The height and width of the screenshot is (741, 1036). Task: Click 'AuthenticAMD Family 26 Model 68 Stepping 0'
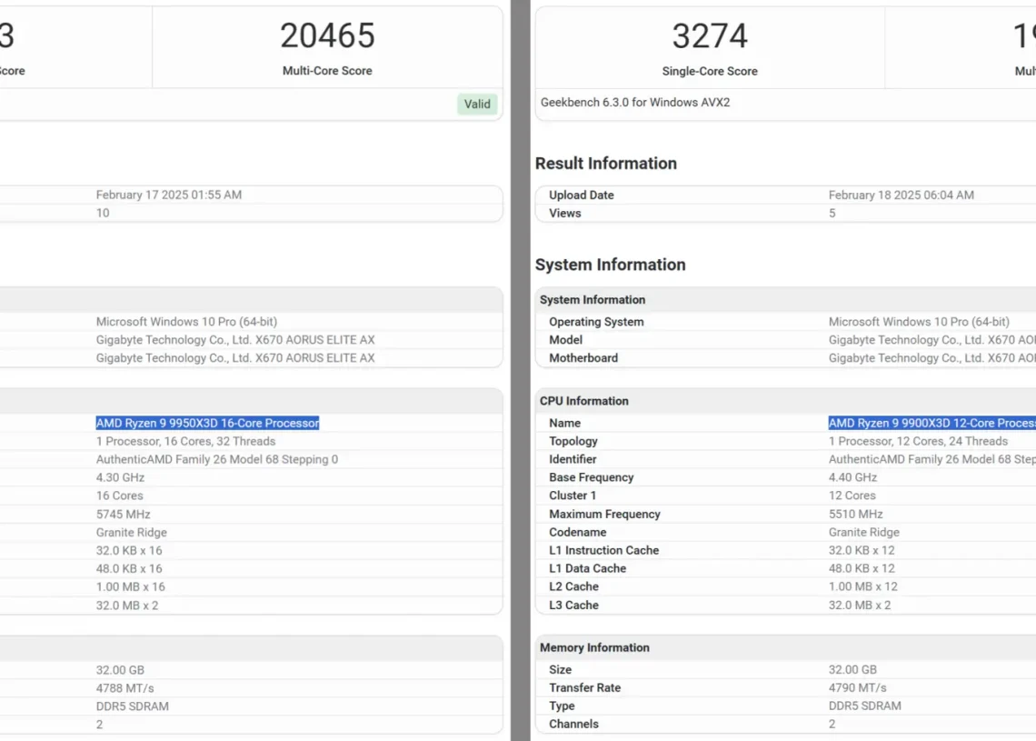tap(216, 459)
